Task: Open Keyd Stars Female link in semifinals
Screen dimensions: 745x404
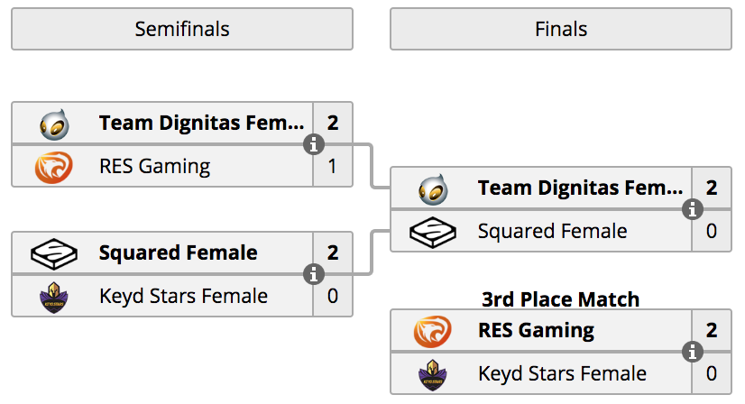Action: [183, 296]
